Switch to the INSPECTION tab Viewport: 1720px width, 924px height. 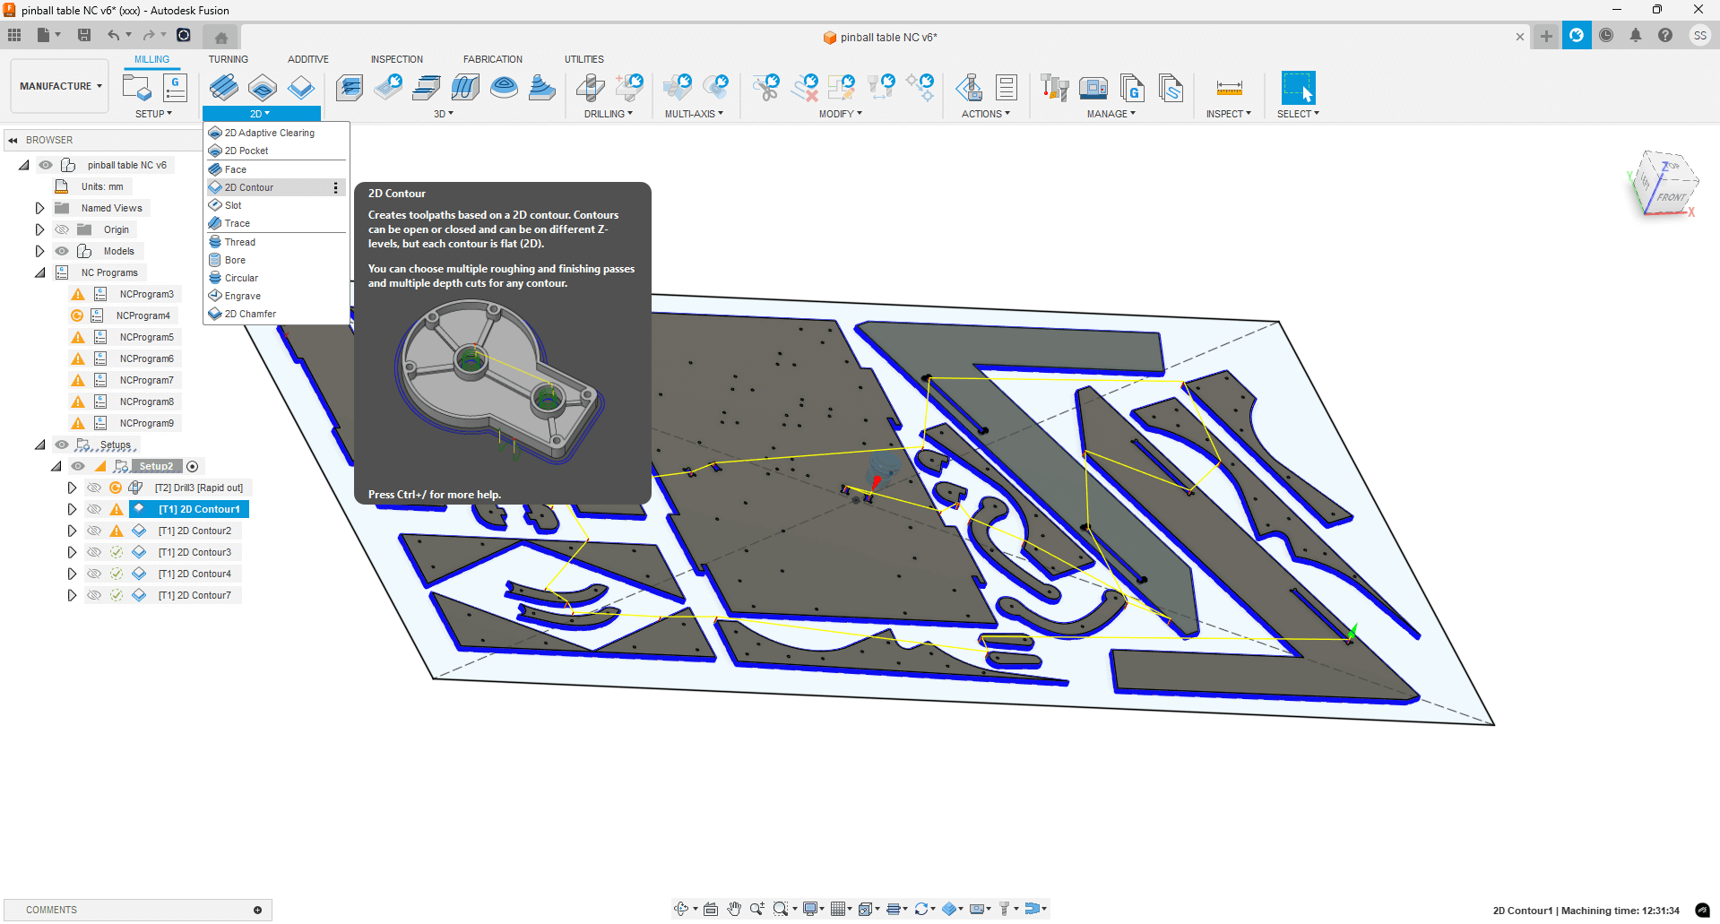pyautogui.click(x=397, y=59)
